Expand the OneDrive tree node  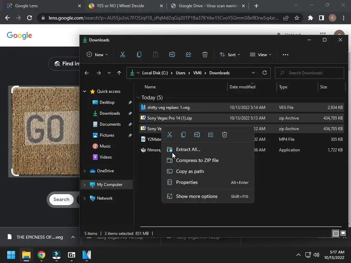(85, 171)
